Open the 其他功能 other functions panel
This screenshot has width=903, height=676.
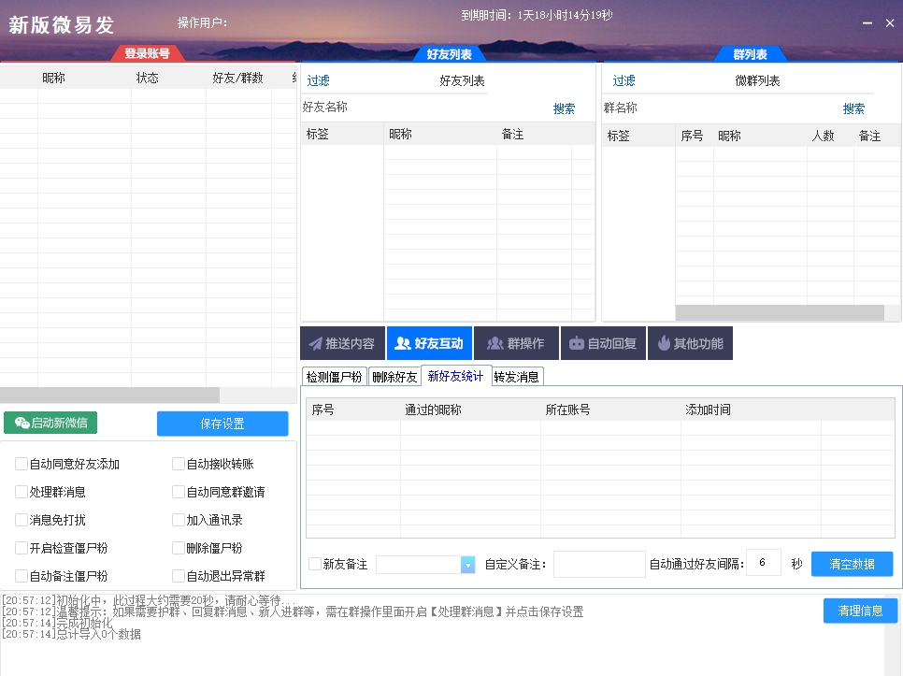pyautogui.click(x=690, y=342)
